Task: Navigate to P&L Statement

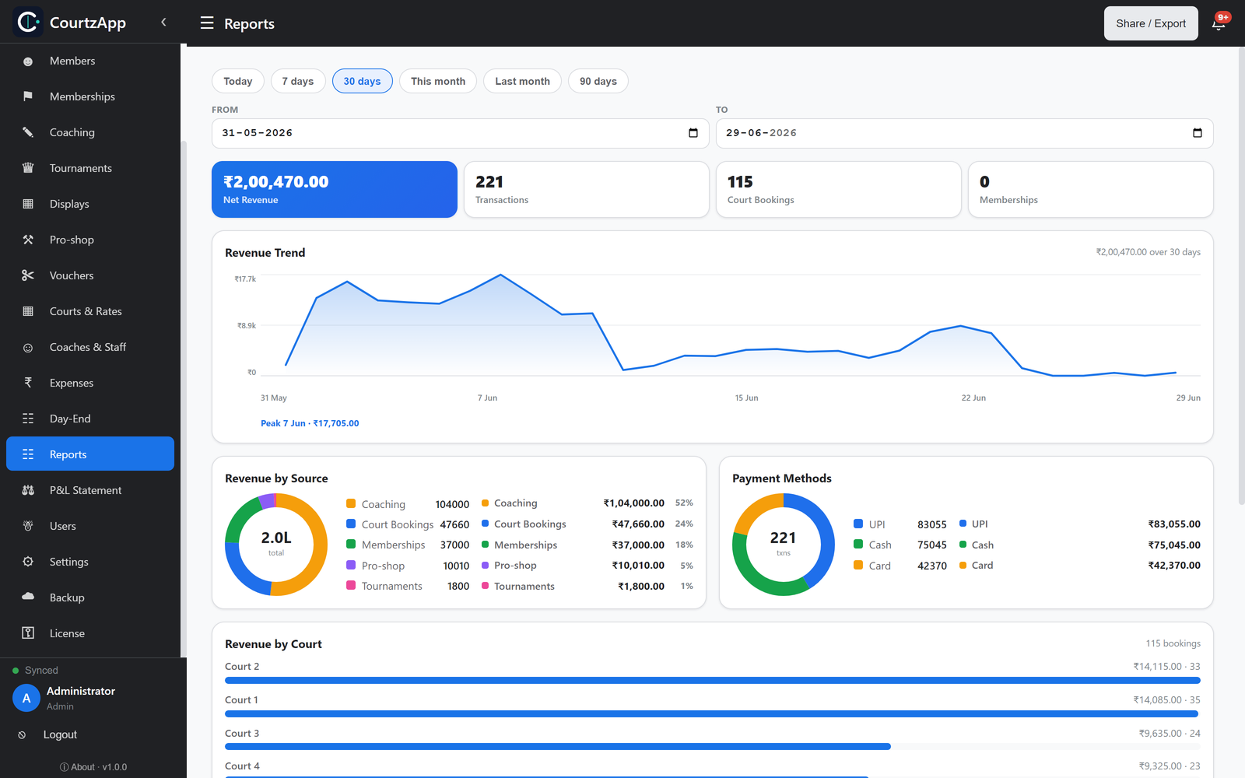Action: [90, 490]
